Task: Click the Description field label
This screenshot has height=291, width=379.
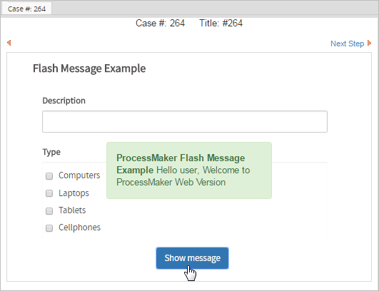Action: coord(64,101)
